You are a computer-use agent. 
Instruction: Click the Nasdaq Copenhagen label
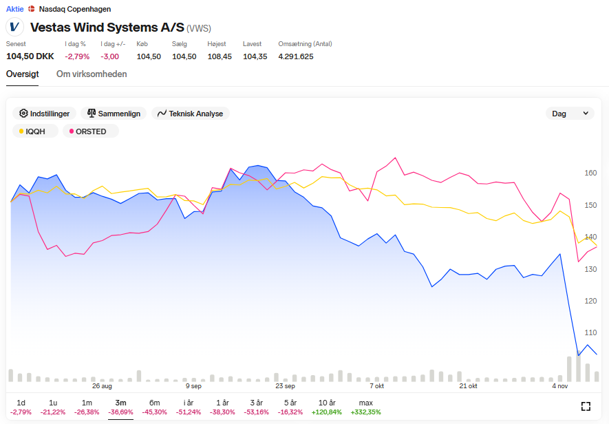pos(75,8)
